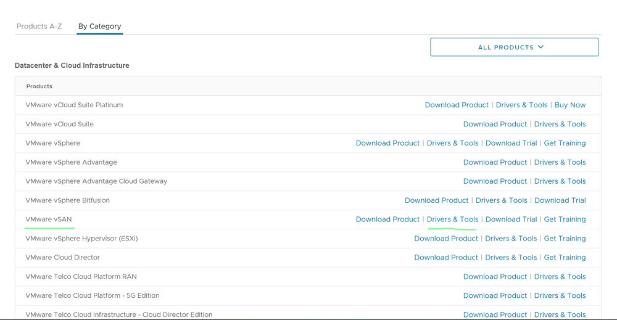The width and height of the screenshot is (617, 320).
Task: Open Drivers & Tools for vSphere Hypervisor (ESXi)
Action: [511, 239]
